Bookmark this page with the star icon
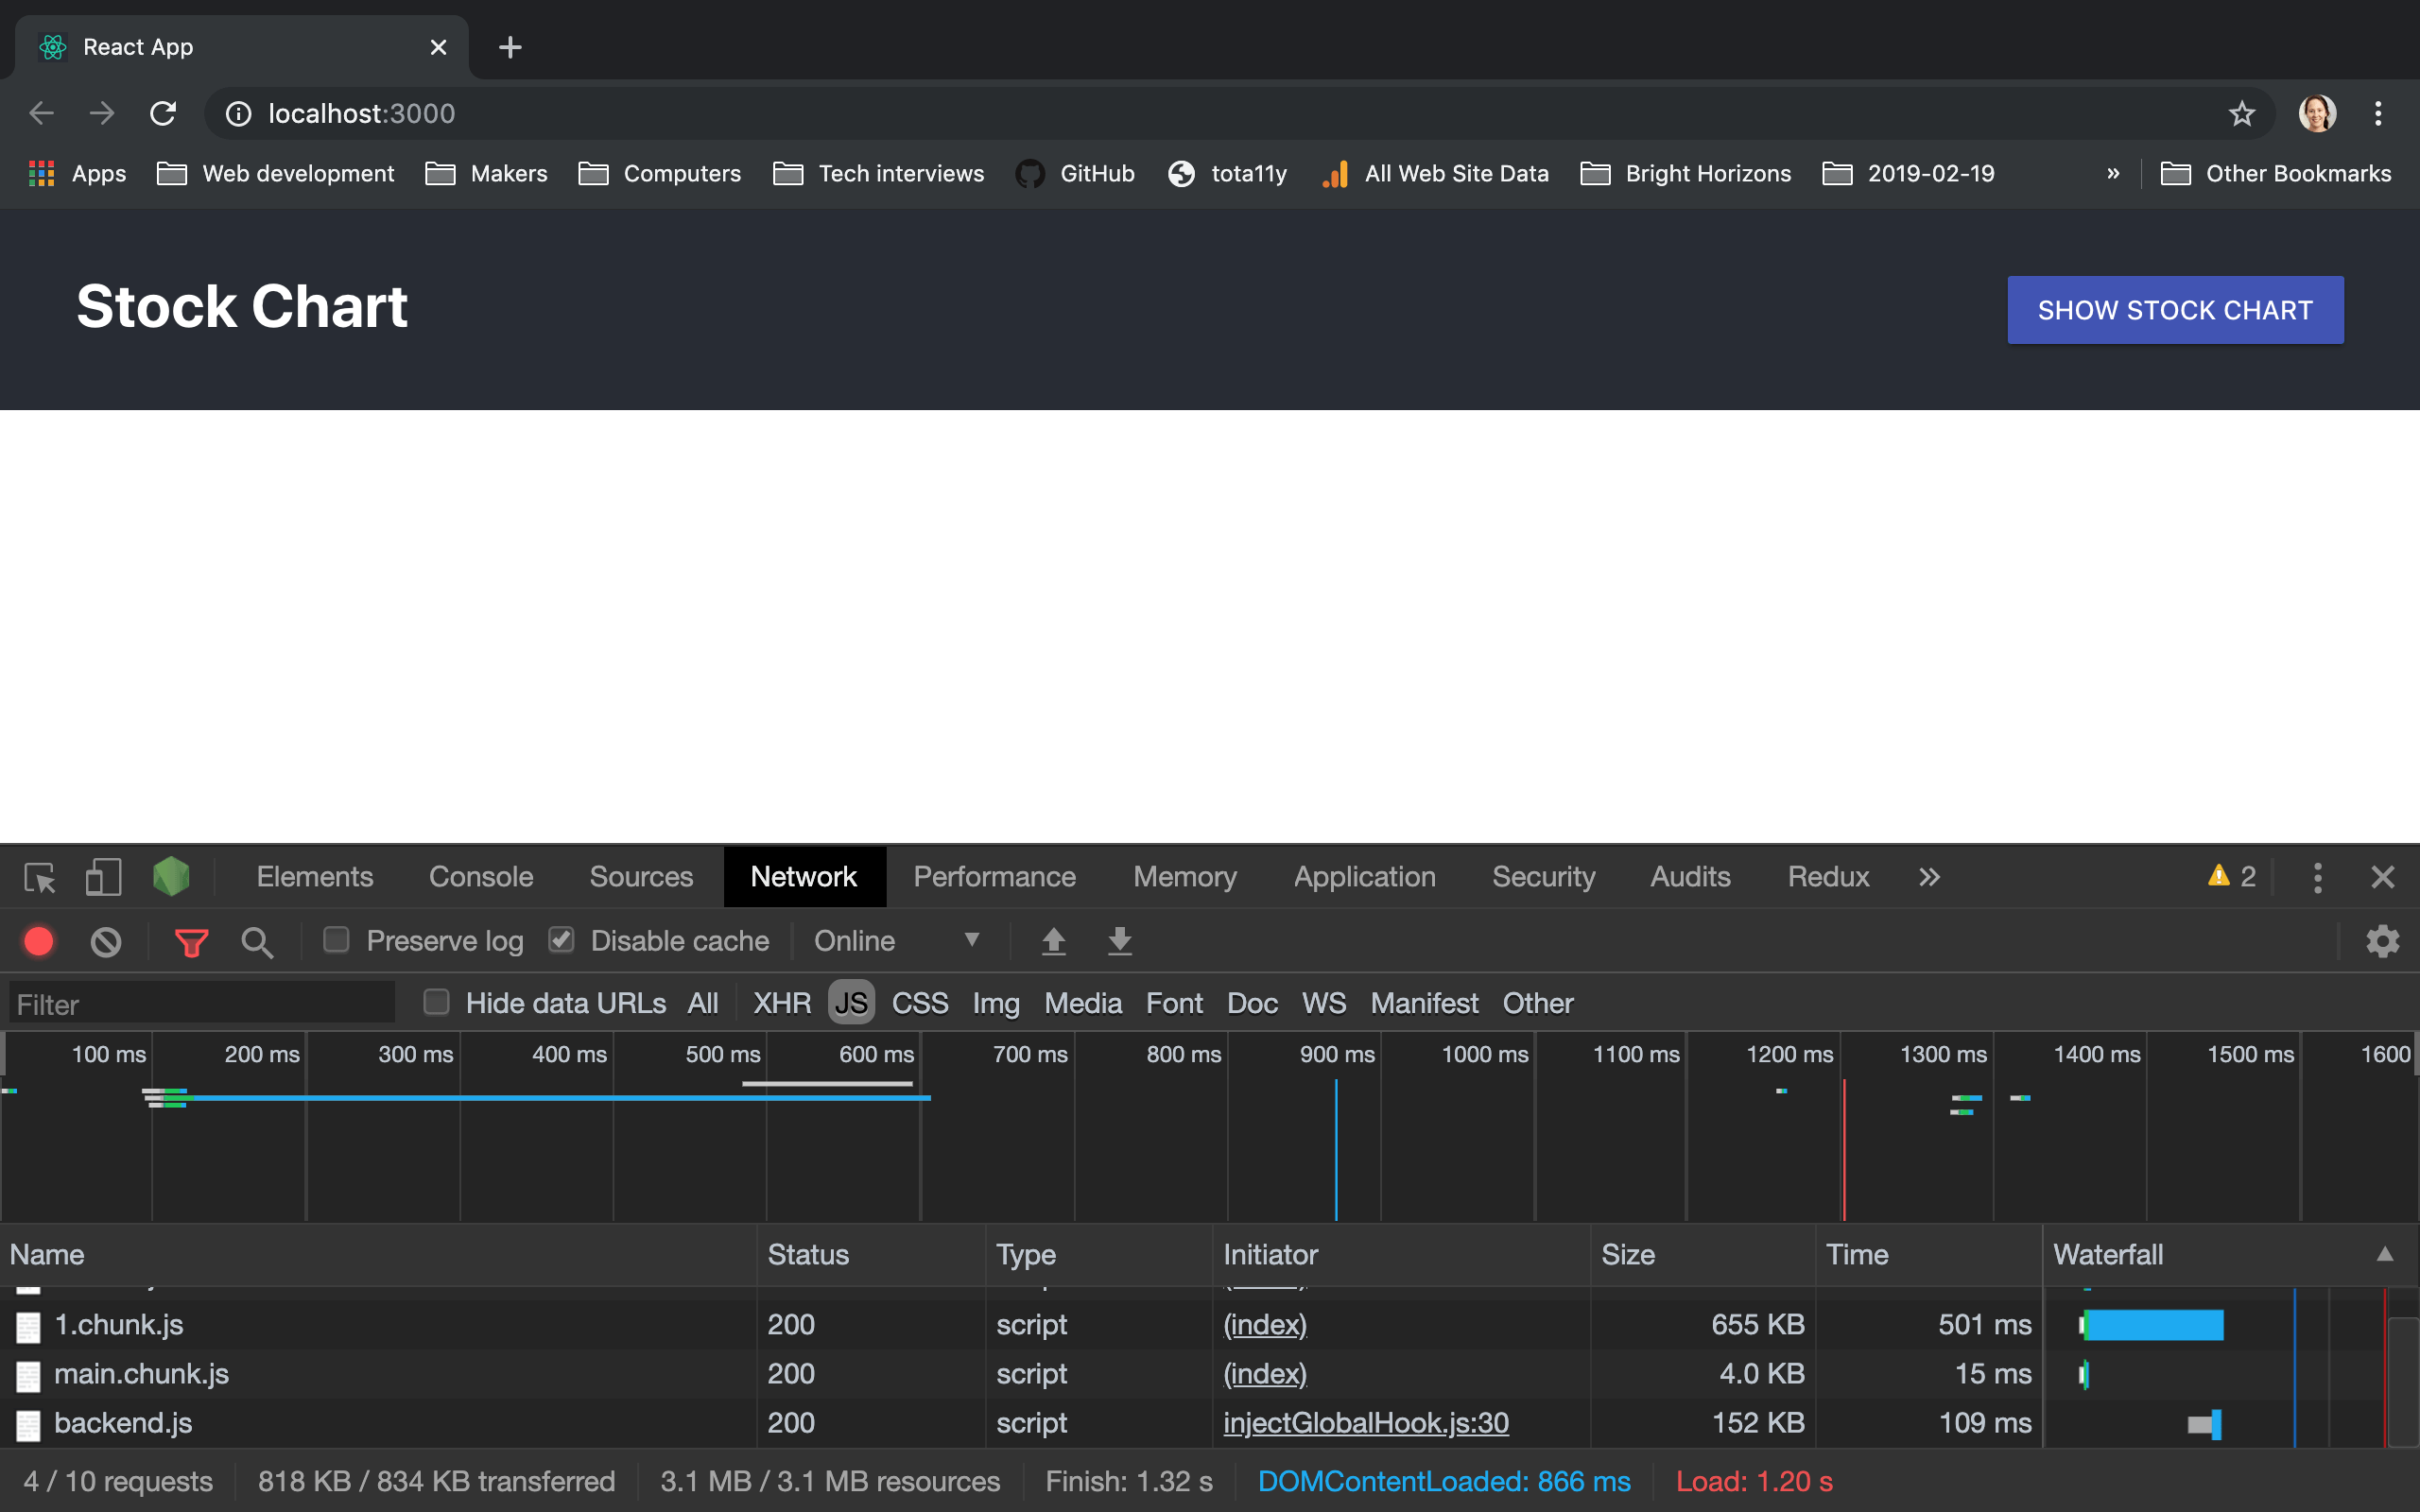This screenshot has width=2420, height=1512. 2242,114
